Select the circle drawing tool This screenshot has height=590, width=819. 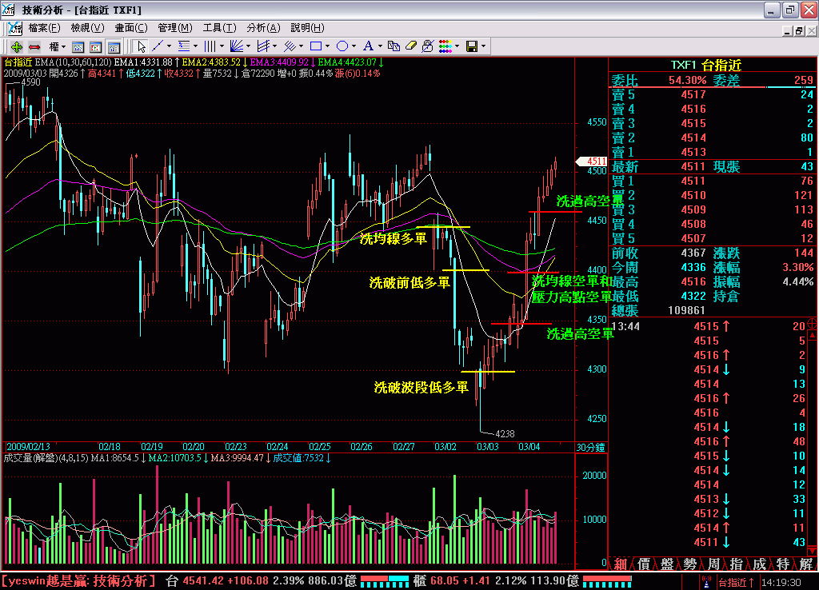click(342, 47)
